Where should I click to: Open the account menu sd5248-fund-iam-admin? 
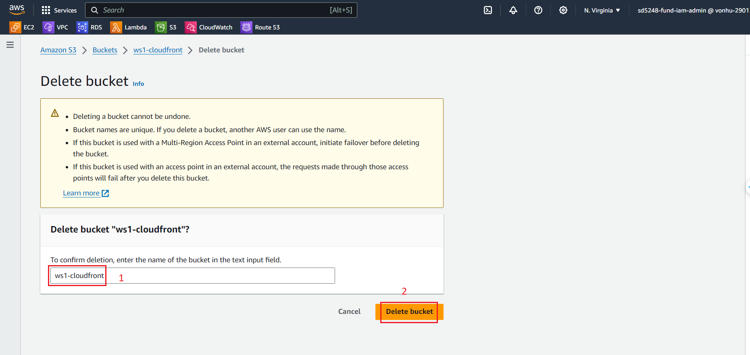[692, 10]
